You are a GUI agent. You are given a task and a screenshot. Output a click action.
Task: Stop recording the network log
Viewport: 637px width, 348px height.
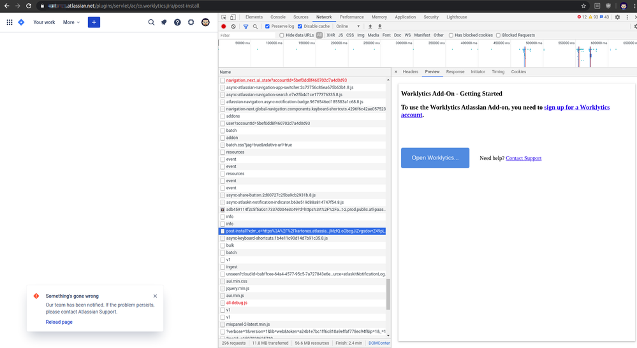[223, 26]
